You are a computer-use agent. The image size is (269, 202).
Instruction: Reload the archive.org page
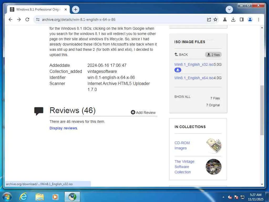27,19
